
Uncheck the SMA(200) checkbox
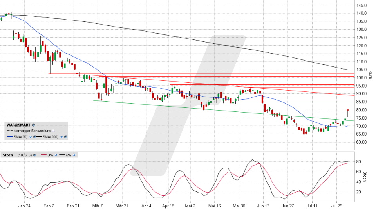pos(61,137)
